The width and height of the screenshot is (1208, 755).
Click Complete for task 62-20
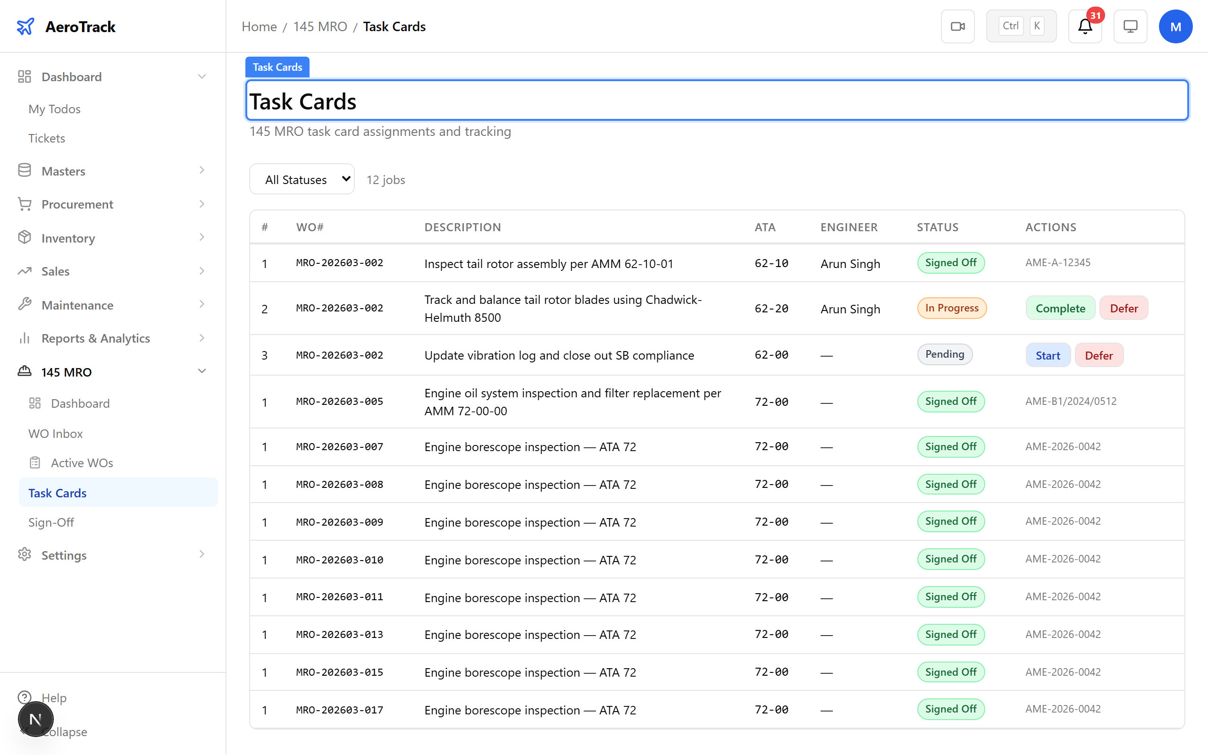coord(1060,308)
